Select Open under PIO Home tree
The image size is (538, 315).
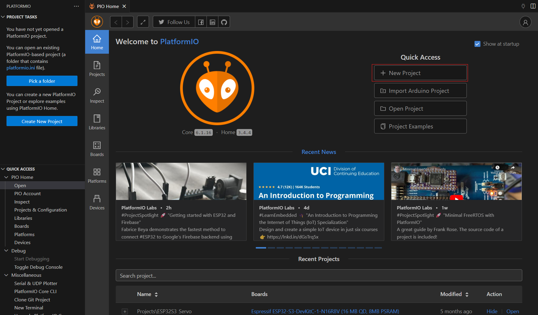(x=42, y=185)
